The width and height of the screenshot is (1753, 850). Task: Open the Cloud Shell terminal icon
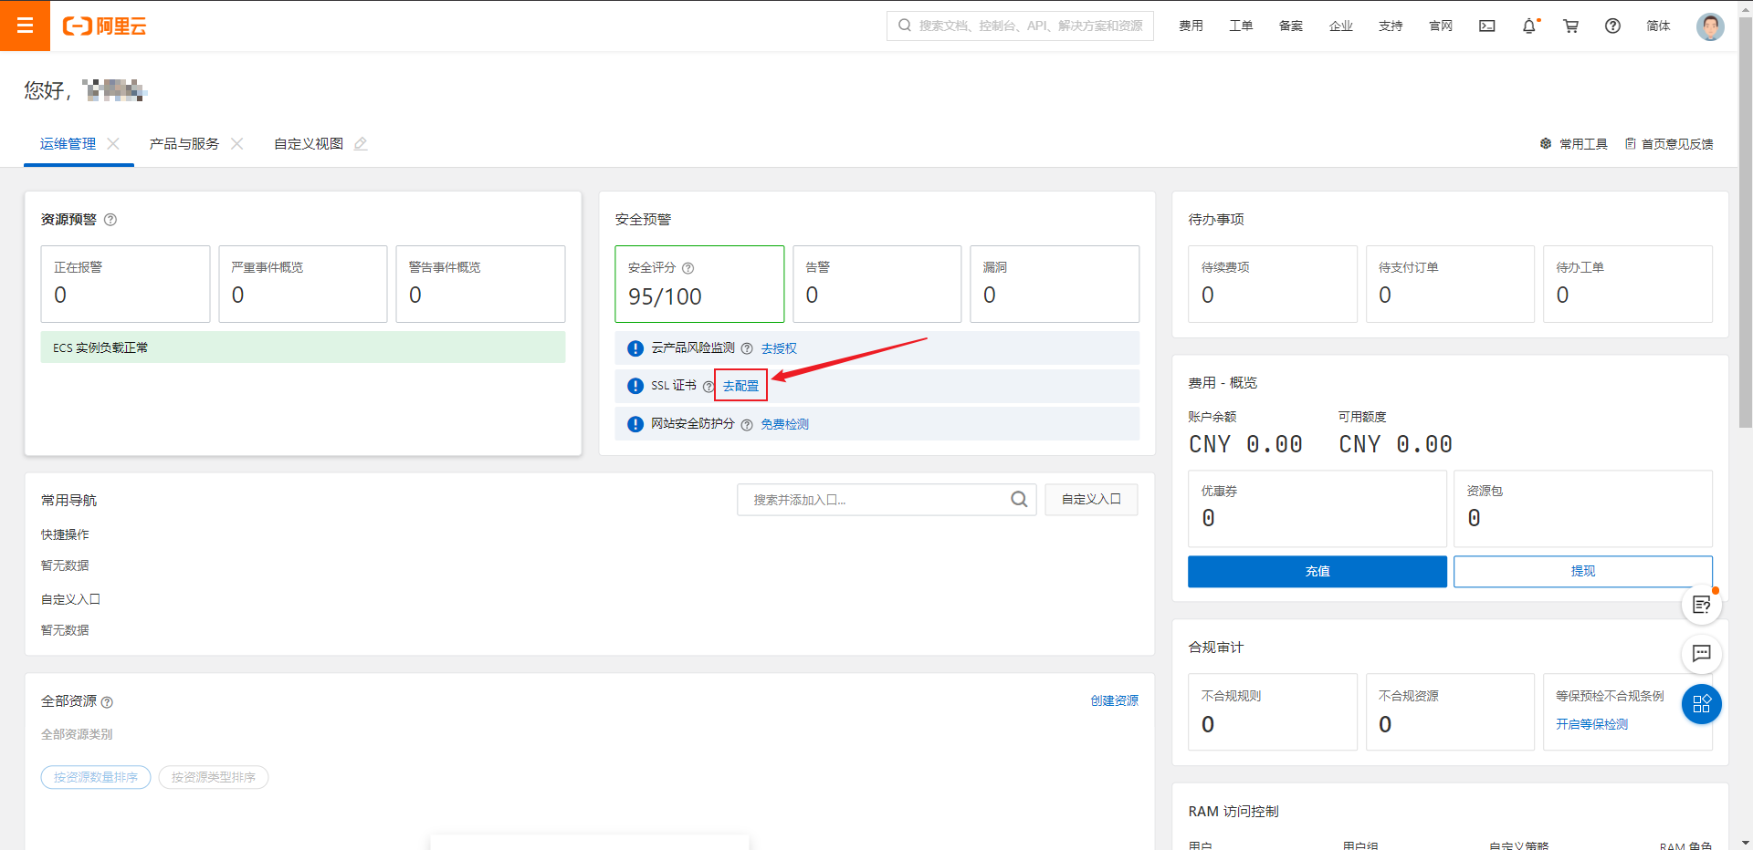(1487, 26)
